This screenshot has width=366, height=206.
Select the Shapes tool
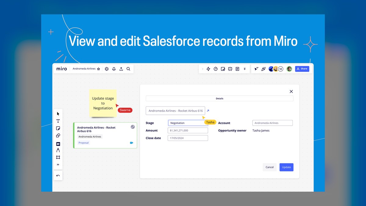coord(58,136)
